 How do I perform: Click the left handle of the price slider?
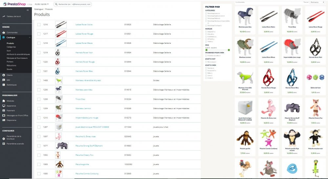pos(206,50)
